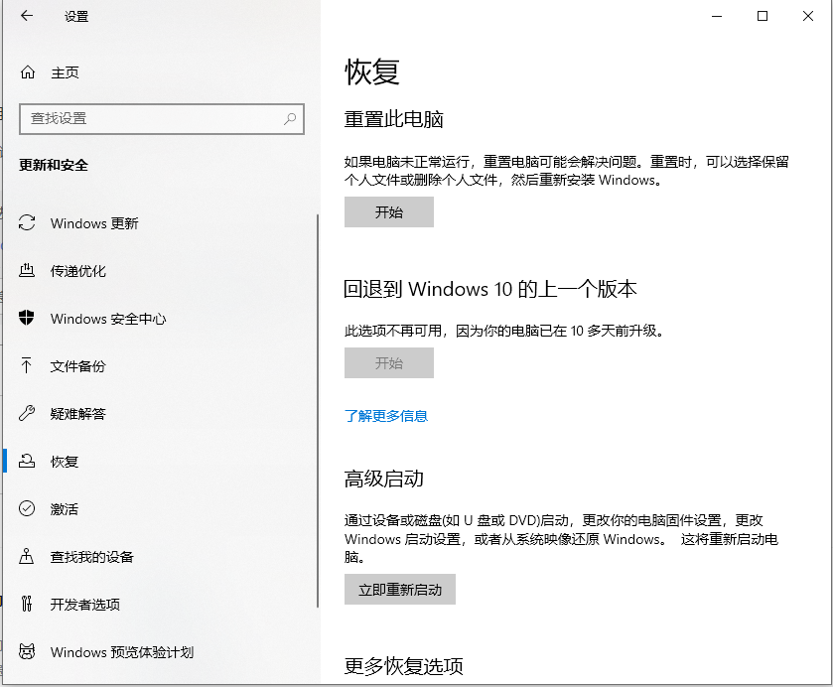Click the 立即重新启动 button
Viewport: 833px width, 687px height.
pyautogui.click(x=400, y=590)
